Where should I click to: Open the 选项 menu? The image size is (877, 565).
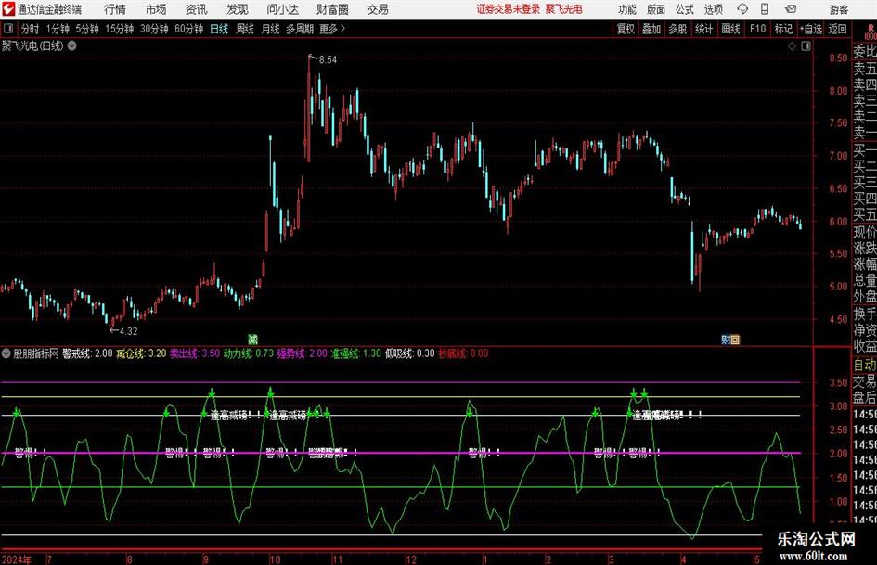713,9
